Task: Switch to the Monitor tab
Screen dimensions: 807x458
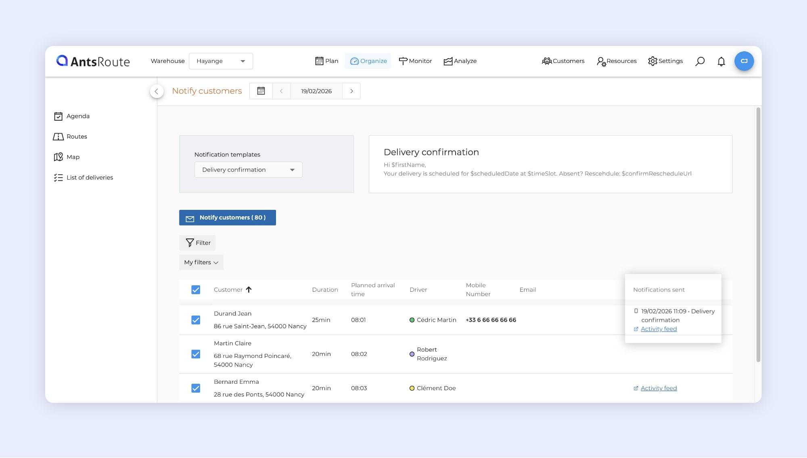Action: tap(415, 61)
